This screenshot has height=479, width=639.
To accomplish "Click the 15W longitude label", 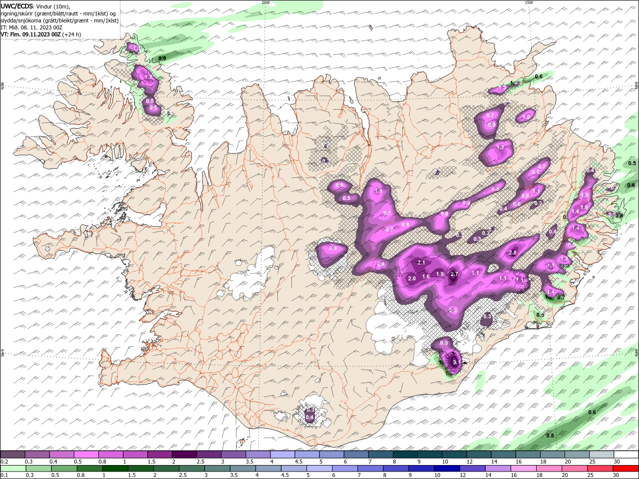I will 528,2.
